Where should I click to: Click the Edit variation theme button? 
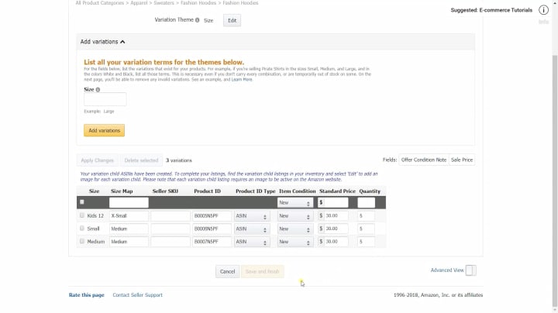click(232, 21)
